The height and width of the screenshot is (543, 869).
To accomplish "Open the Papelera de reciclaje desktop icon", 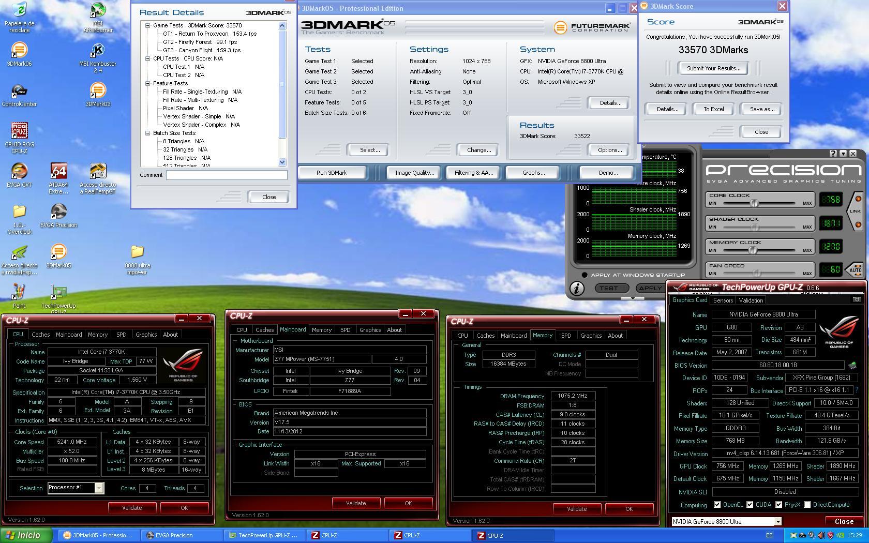I will [19, 10].
